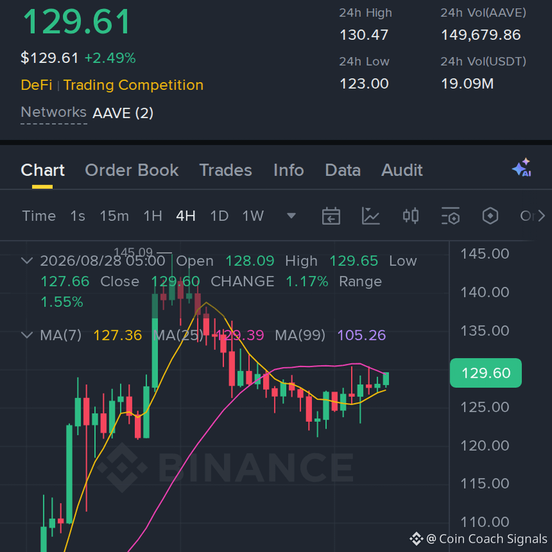Select the Time line chart option

click(39, 216)
